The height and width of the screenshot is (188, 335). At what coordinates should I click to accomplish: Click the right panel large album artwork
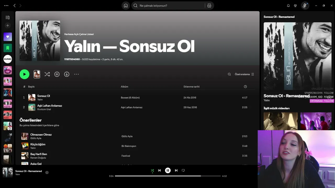[x=298, y=56]
